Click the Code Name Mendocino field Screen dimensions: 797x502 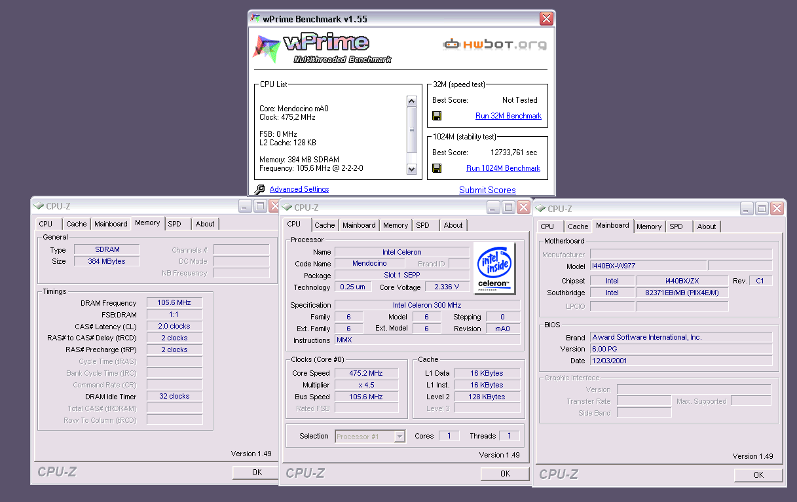[x=369, y=263]
